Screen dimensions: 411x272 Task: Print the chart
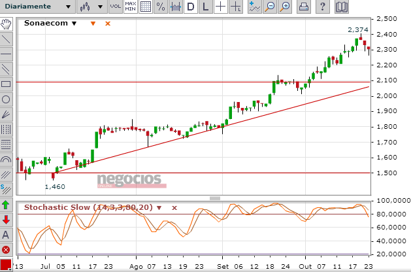tap(304, 7)
